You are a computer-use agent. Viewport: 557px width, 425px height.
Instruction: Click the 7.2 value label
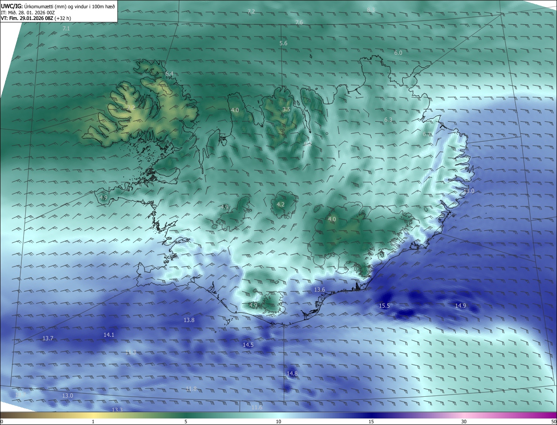[251, 11]
